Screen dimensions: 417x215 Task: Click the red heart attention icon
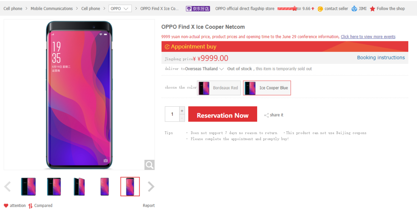(x=6, y=206)
